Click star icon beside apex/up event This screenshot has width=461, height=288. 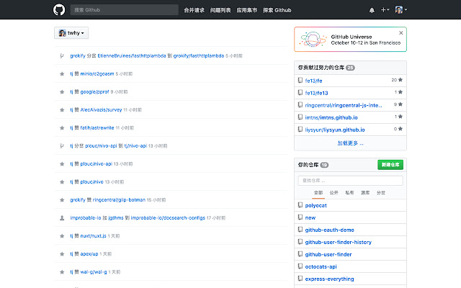click(x=62, y=254)
